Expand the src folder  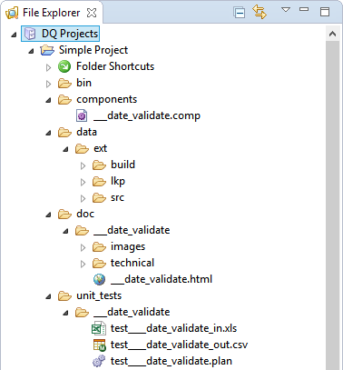coord(83,198)
